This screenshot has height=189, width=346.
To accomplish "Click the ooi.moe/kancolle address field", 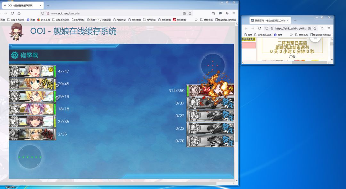I will point(116,13).
